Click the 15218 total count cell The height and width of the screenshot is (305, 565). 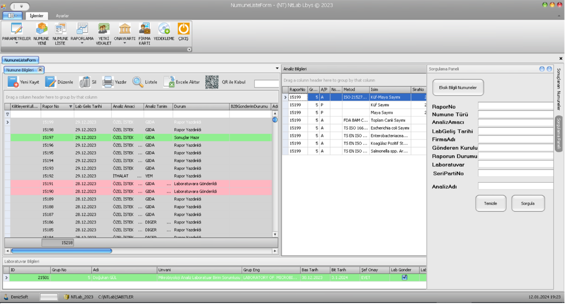(58, 243)
